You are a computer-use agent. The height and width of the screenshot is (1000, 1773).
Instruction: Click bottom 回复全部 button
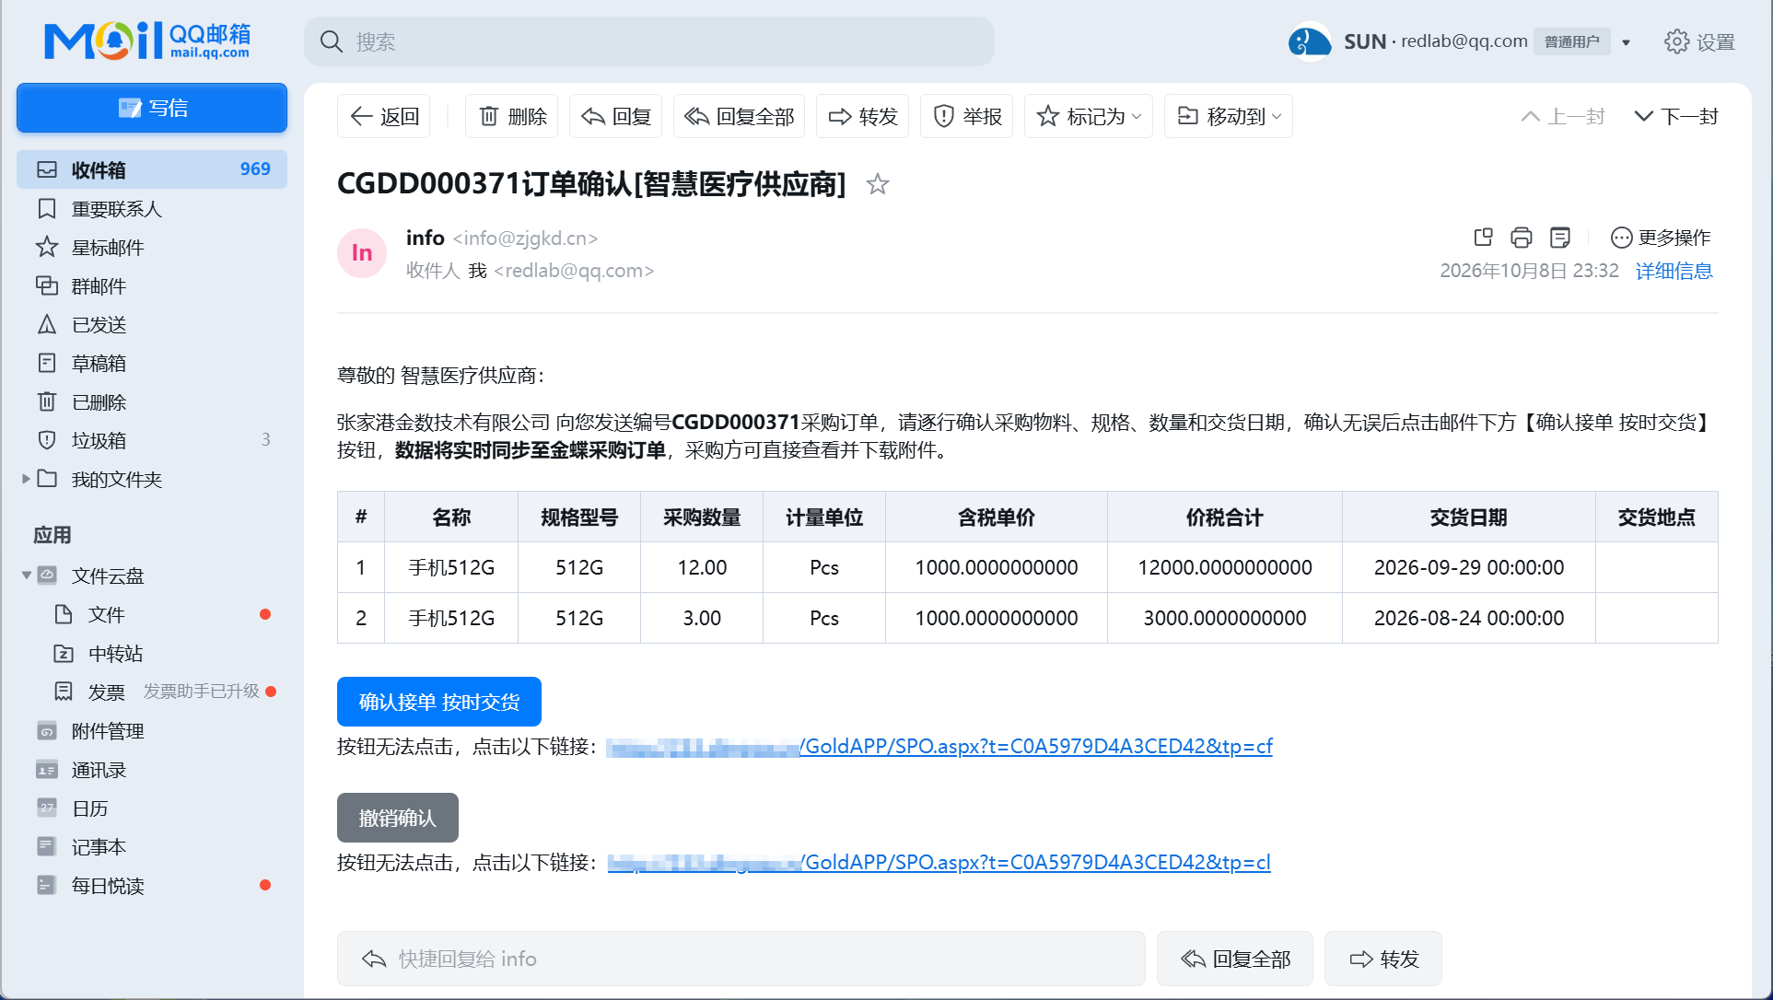[x=1235, y=959]
